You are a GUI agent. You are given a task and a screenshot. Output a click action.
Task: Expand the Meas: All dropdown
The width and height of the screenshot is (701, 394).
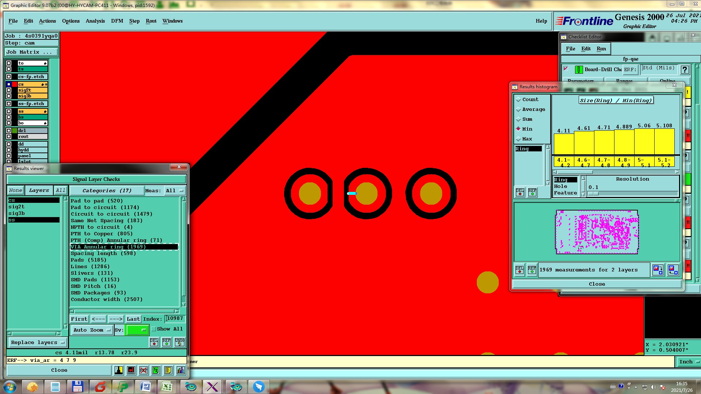tap(175, 191)
